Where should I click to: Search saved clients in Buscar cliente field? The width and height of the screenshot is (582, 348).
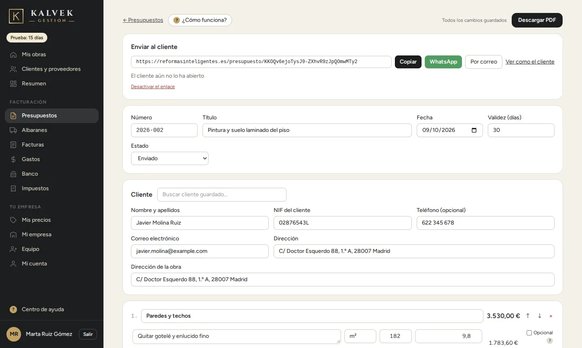[222, 195]
